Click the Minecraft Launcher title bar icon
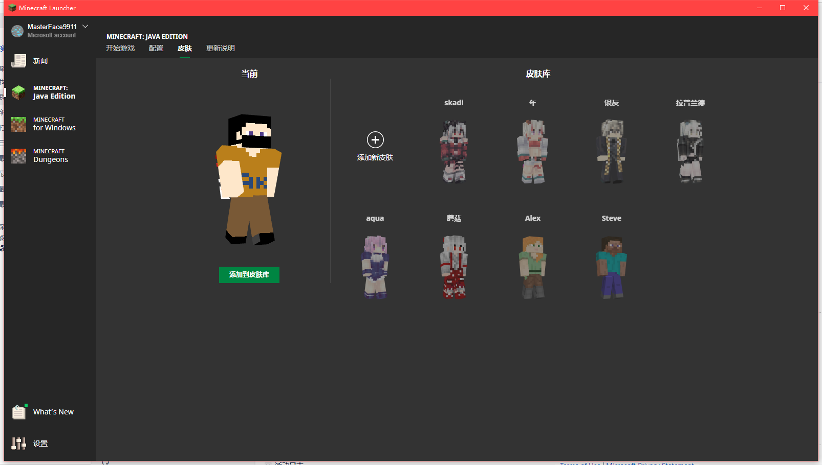The height and width of the screenshot is (465, 822). point(12,8)
